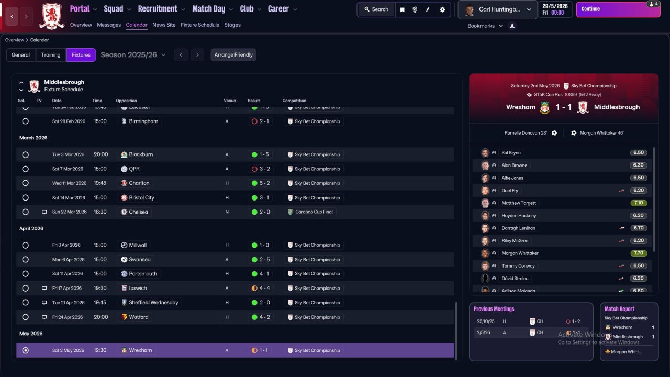Screen dimensions: 670x377
Task: Open the News Site tab
Action: click(x=164, y=25)
